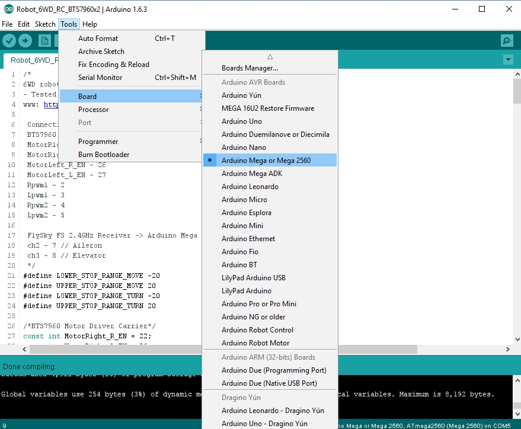Open Serial Monitor with the magnifier icon
Viewport: 521px width, 429px height.
(x=506, y=40)
